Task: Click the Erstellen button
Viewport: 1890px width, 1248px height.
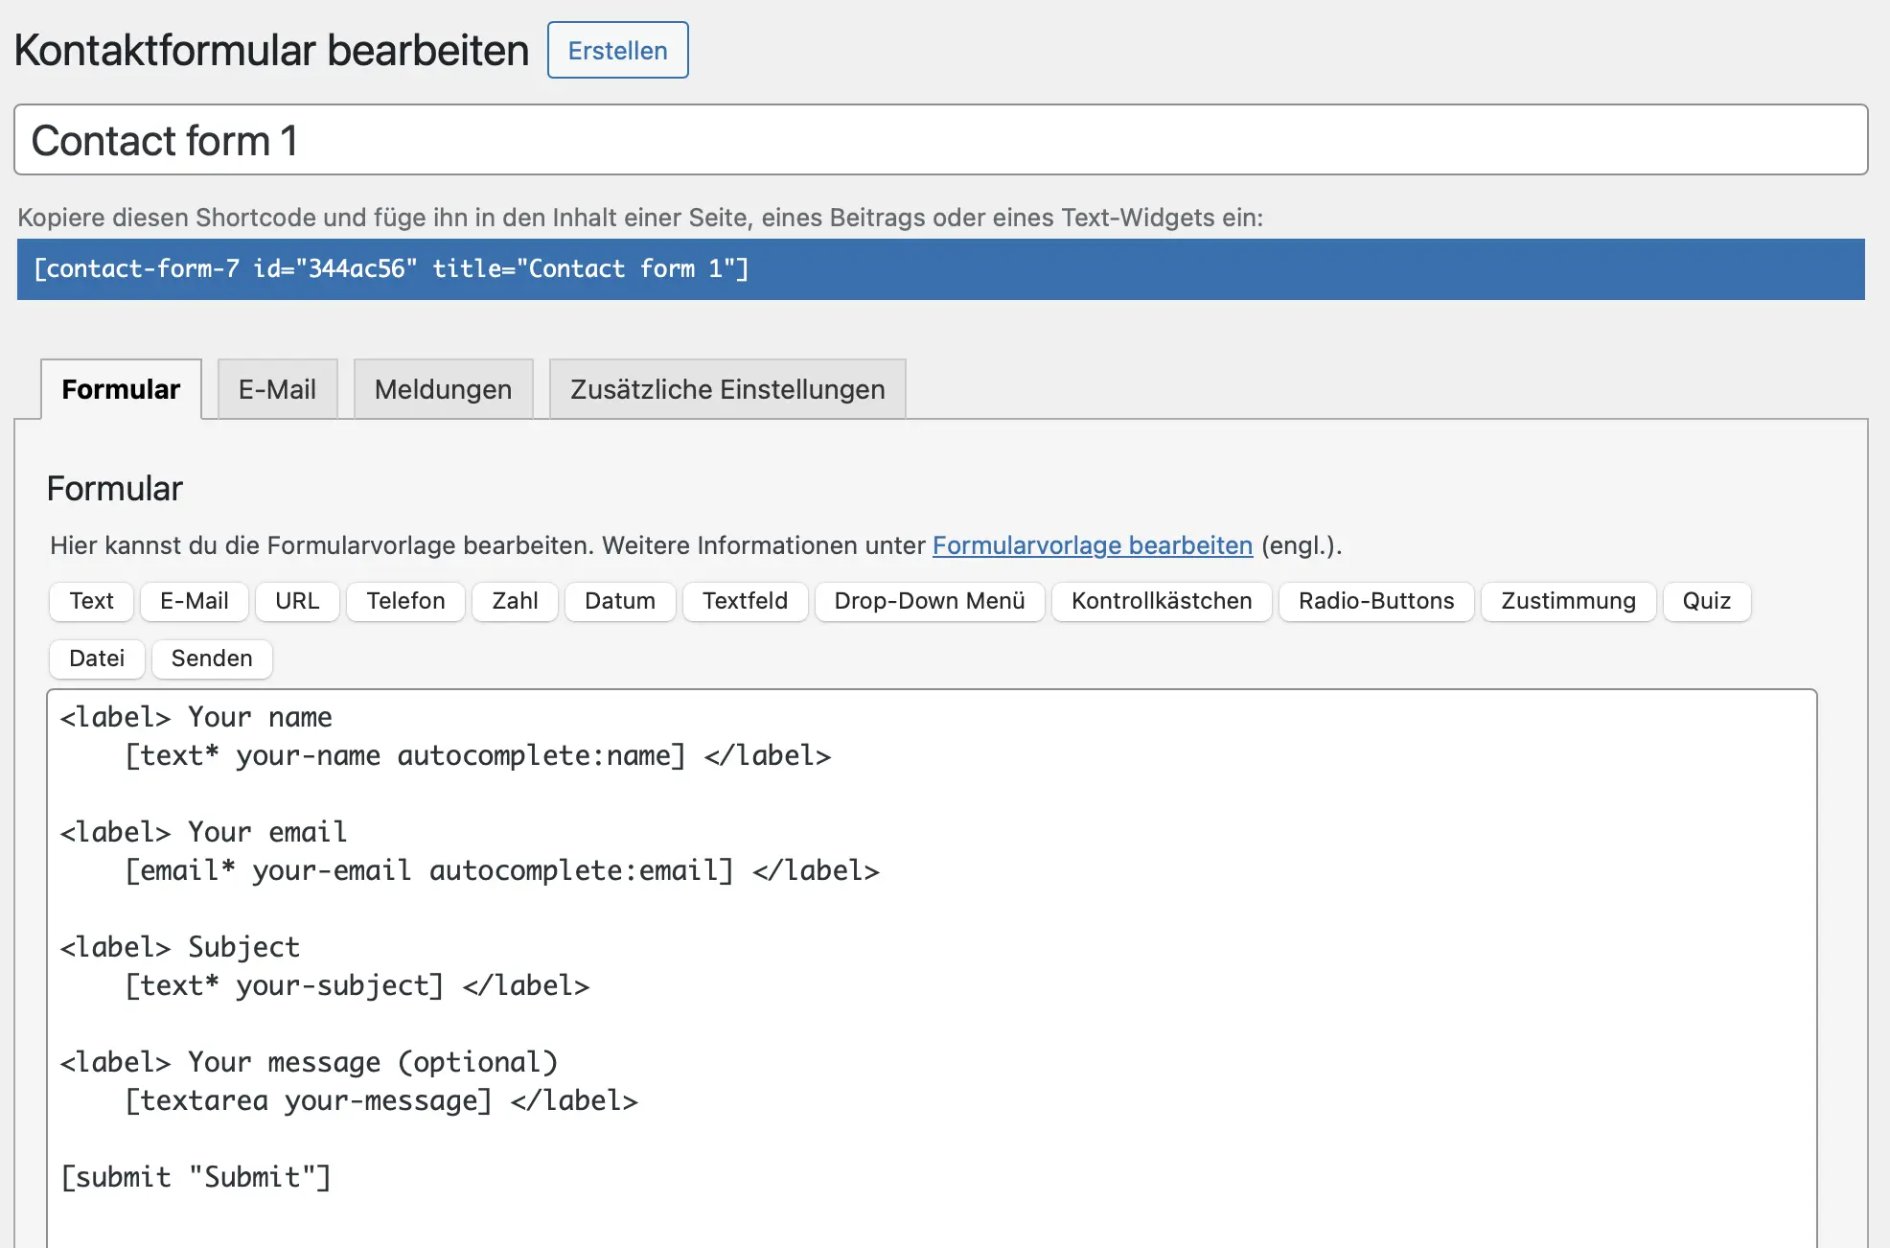Action: [617, 50]
